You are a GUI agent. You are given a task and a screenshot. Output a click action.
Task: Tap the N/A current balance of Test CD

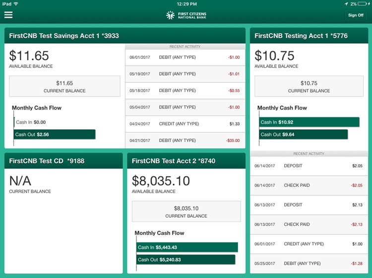pyautogui.click(x=20, y=181)
